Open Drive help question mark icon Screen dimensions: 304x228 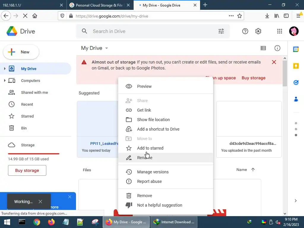(x=245, y=31)
